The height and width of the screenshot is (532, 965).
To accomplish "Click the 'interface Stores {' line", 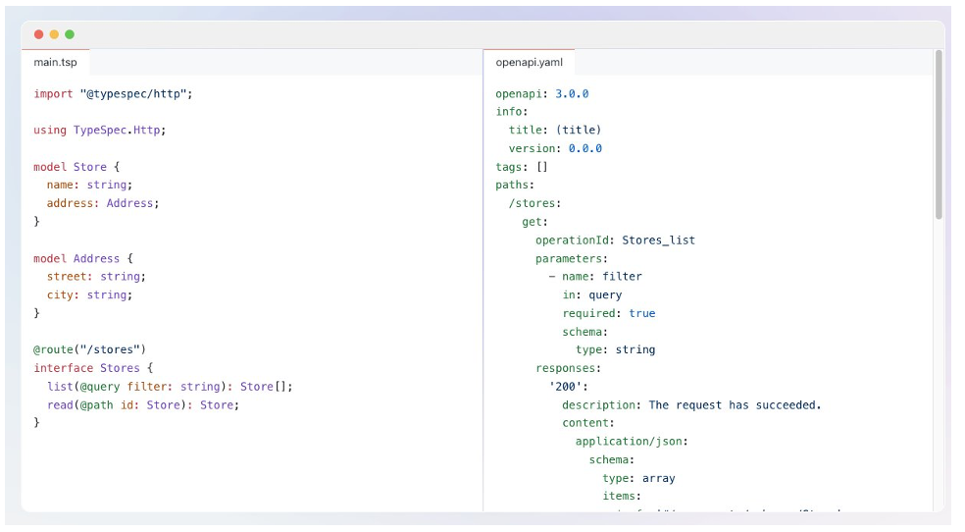I will 93,368.
